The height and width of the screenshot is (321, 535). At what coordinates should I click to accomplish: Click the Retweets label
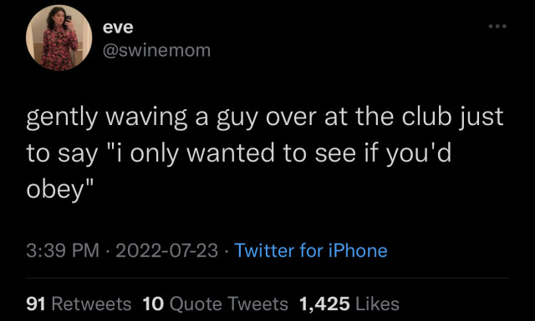pyautogui.click(x=91, y=303)
